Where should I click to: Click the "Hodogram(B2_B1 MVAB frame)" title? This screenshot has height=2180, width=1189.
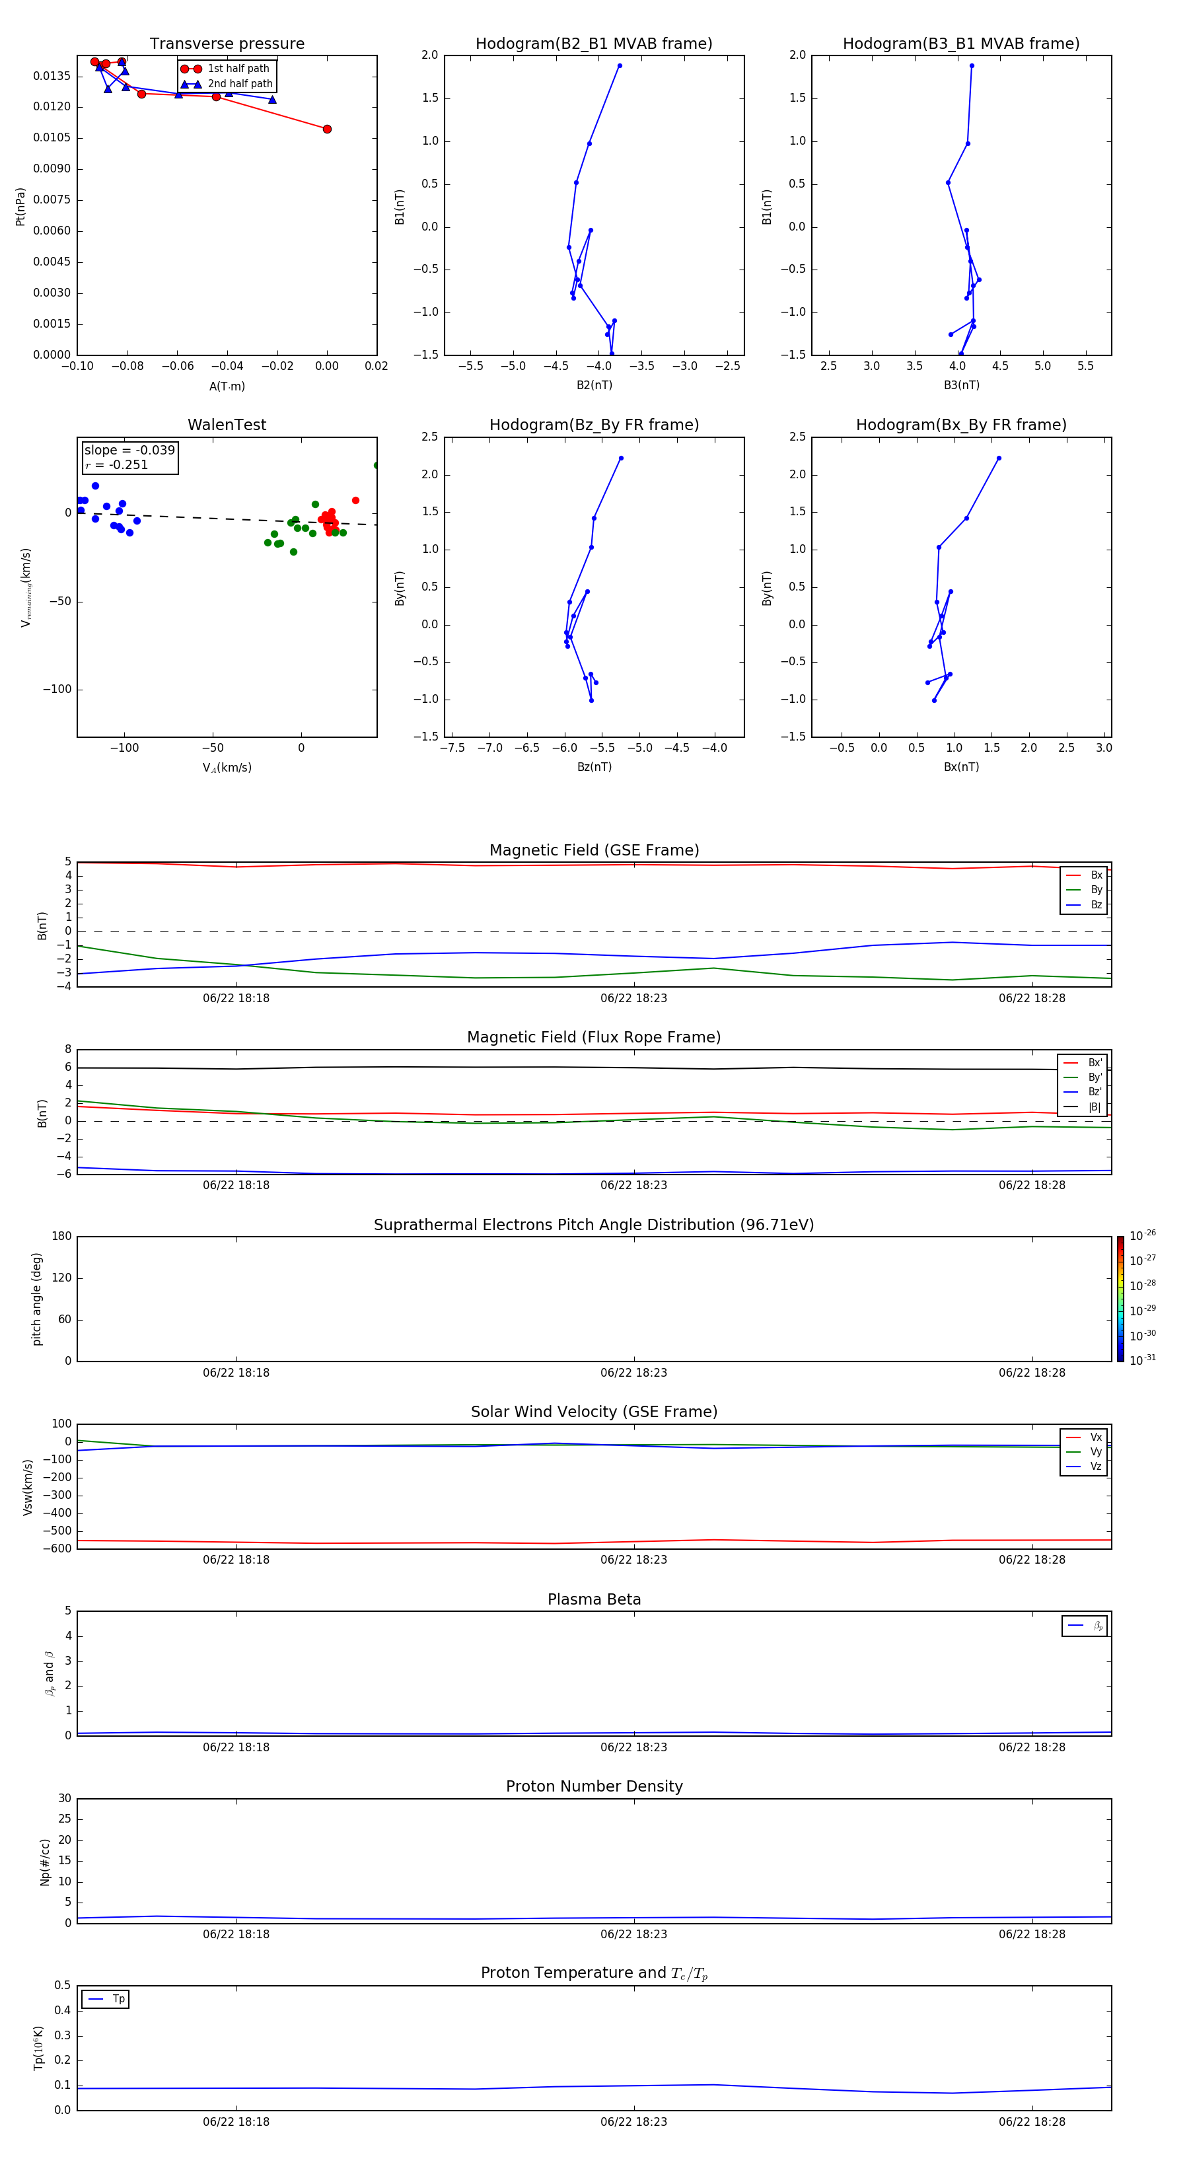[x=594, y=44]
